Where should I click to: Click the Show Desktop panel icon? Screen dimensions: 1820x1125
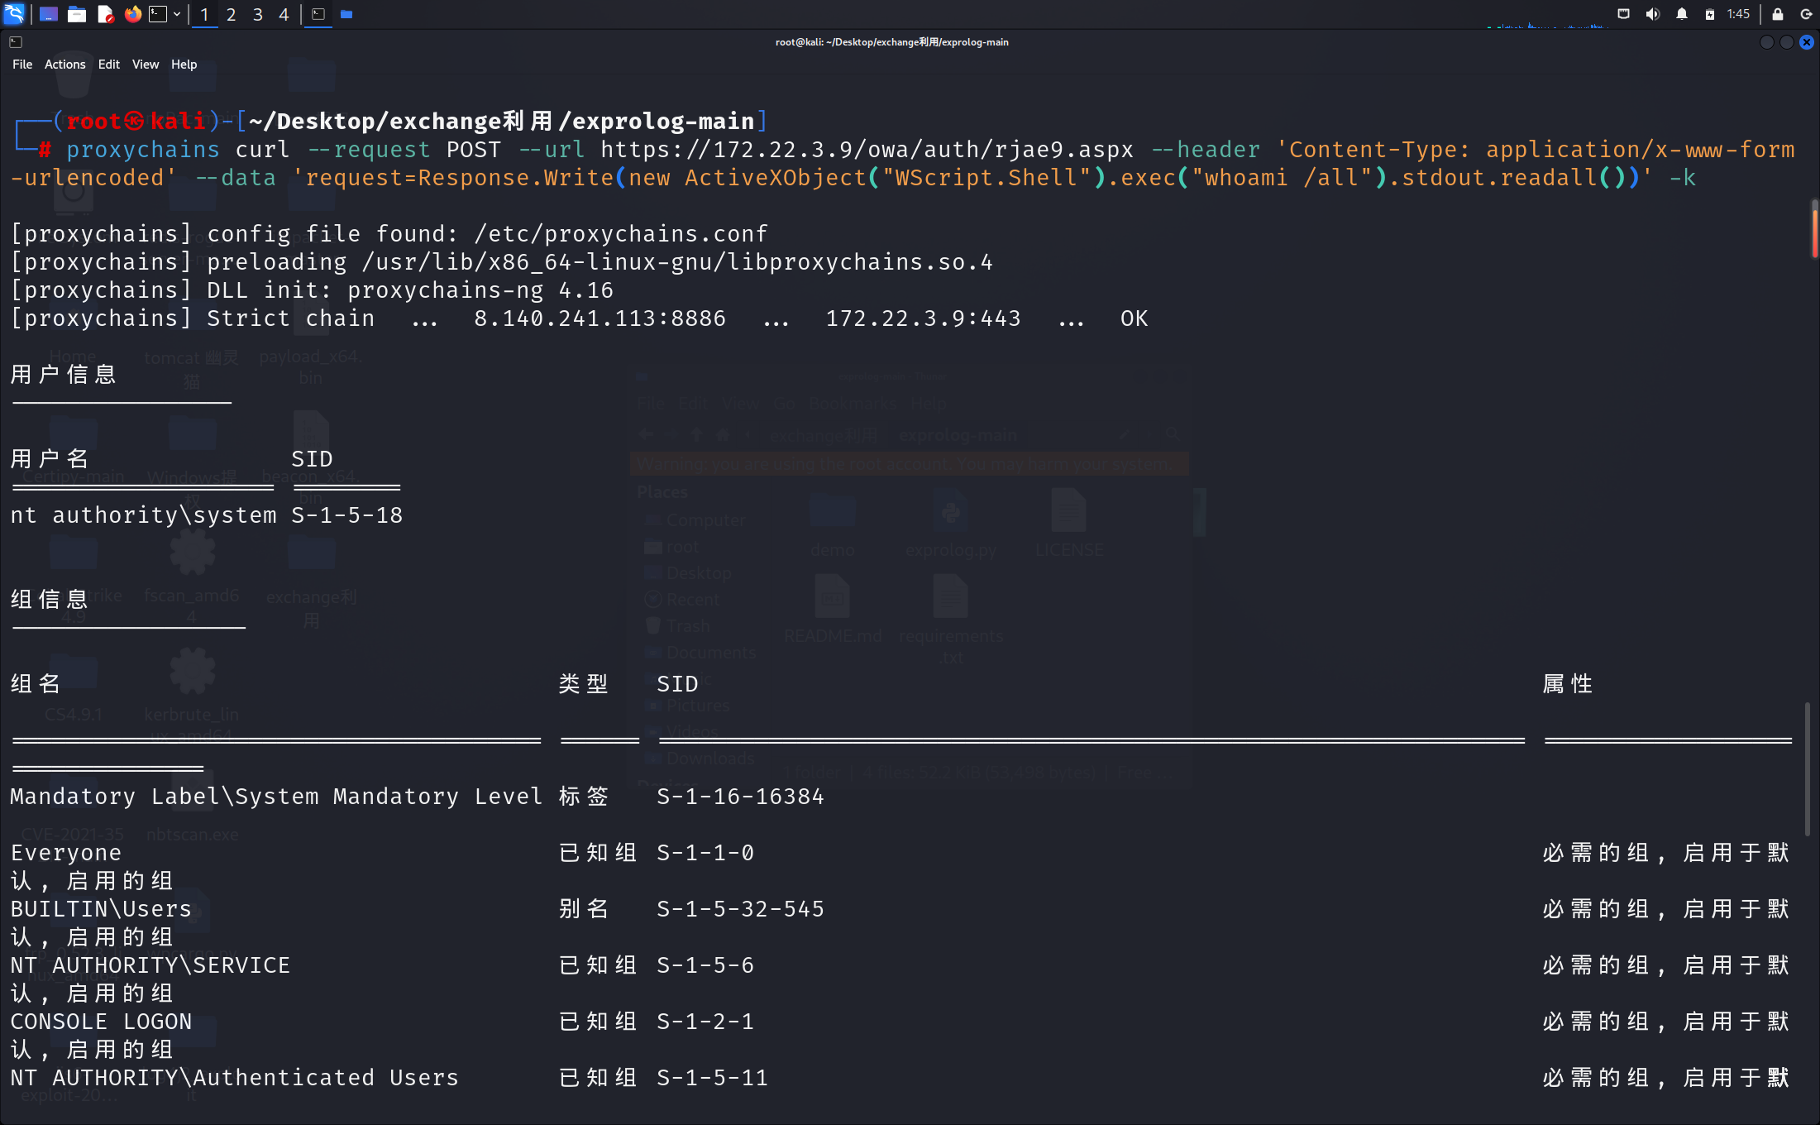click(49, 14)
